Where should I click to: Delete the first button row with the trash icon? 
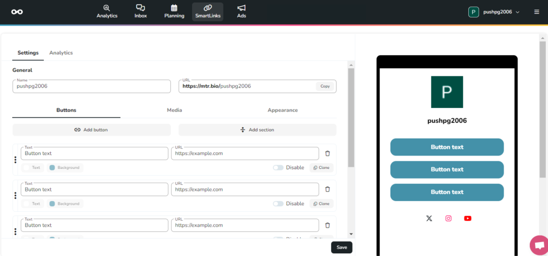[x=328, y=153]
